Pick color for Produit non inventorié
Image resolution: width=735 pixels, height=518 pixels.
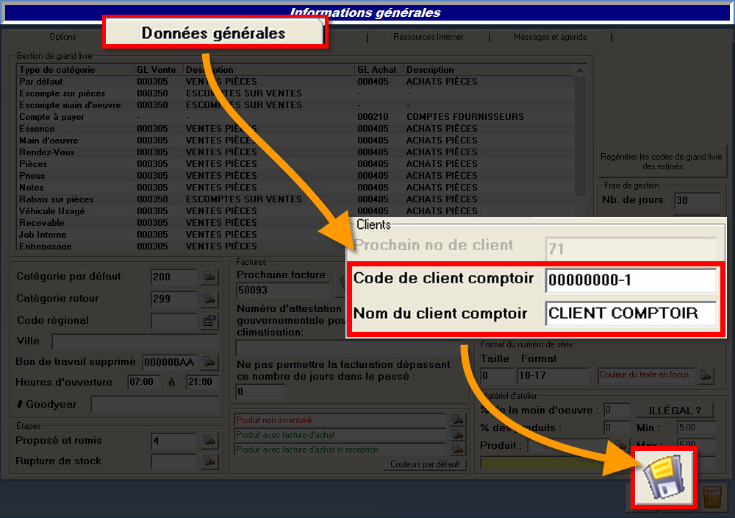point(457,420)
